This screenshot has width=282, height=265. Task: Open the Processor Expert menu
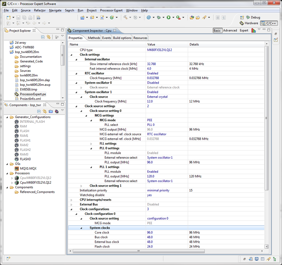(x=111, y=10)
